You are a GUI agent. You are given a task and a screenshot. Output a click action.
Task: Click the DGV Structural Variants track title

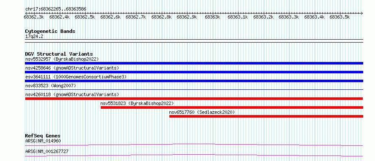click(59, 54)
